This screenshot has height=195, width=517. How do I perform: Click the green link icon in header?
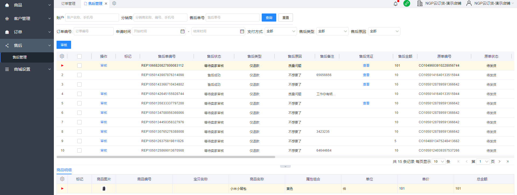407,4
